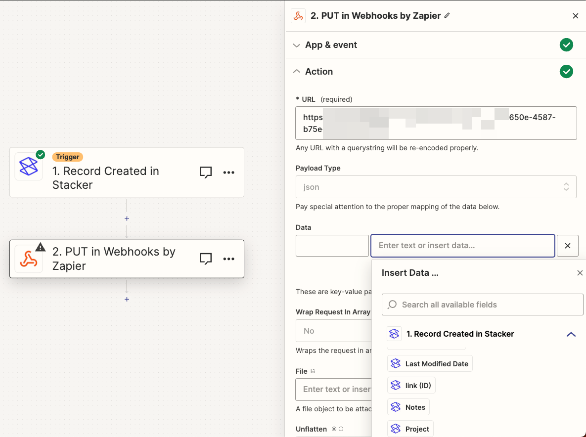Open comment on PUT in Webhooks step
The width and height of the screenshot is (586, 437).
pyautogui.click(x=206, y=259)
